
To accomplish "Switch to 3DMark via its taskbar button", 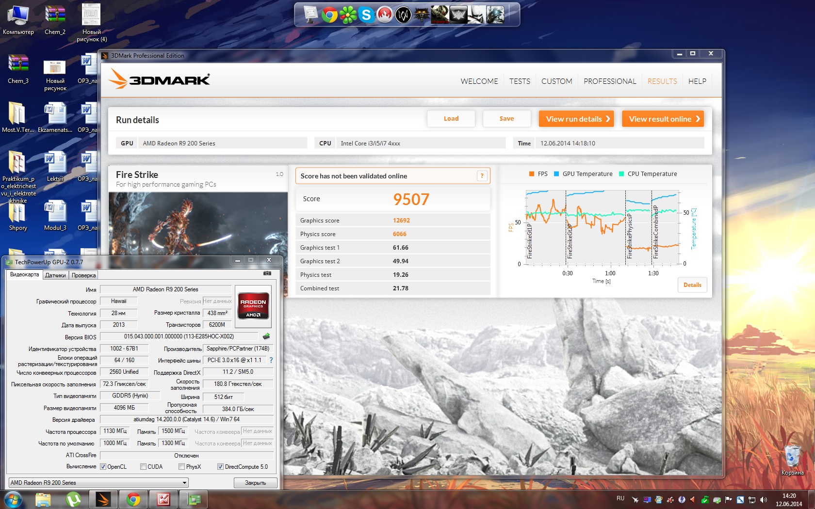I will pyautogui.click(x=103, y=499).
